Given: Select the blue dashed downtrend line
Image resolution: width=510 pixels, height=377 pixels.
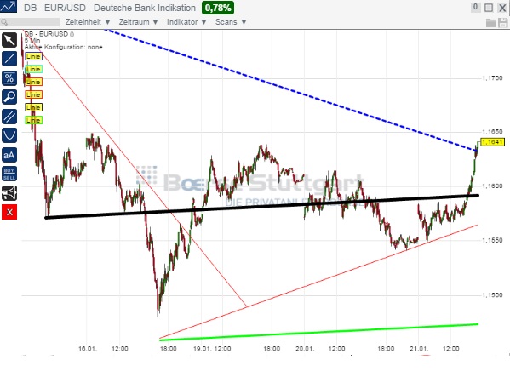Looking at the screenshot, I should [289, 89].
